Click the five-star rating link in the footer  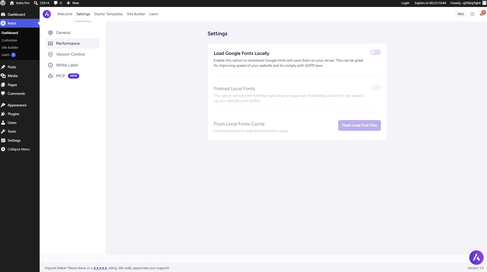pyautogui.click(x=100, y=268)
